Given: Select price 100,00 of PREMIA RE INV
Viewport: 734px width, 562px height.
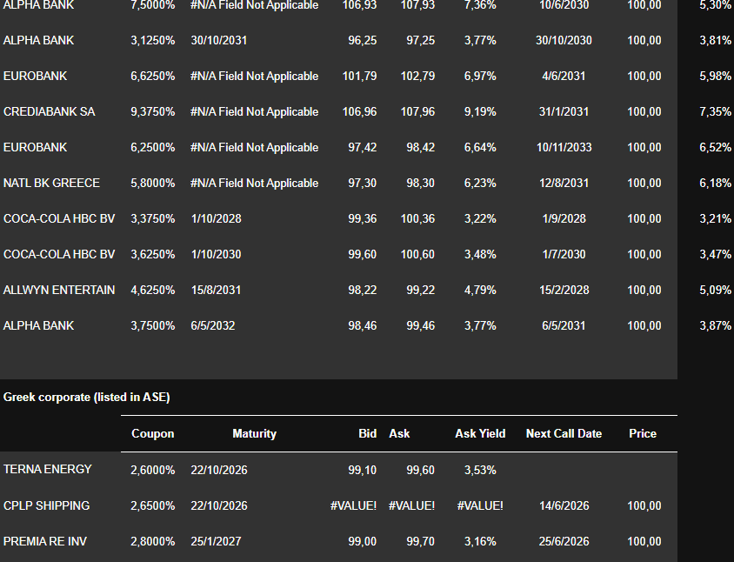Looking at the screenshot, I should point(644,541).
